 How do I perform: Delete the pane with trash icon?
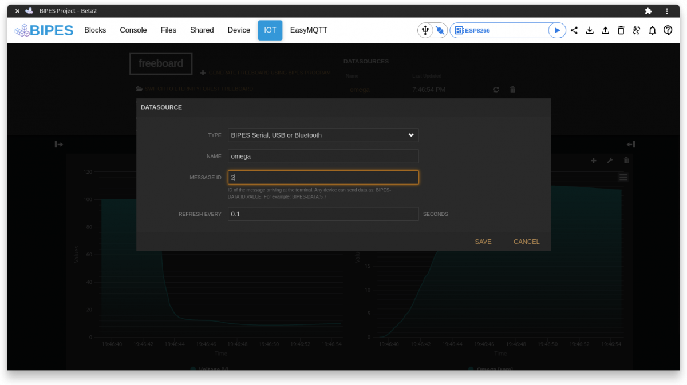click(x=626, y=161)
